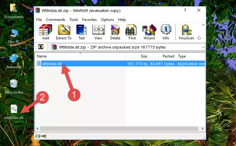Click the wt9ldde.dll file icon in list

point(39,64)
